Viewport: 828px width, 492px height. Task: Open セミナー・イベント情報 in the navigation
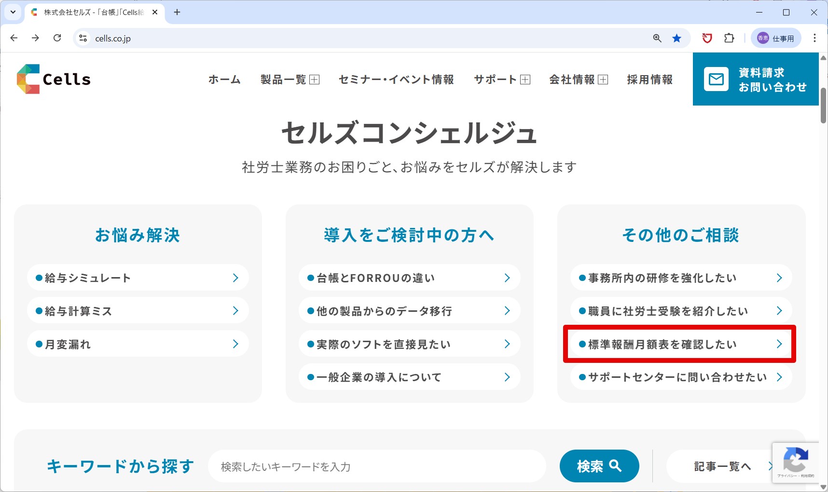pyautogui.click(x=396, y=80)
